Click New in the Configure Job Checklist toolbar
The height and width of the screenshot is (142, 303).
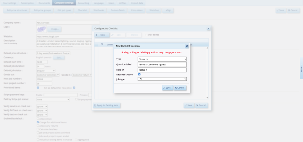(102, 35)
